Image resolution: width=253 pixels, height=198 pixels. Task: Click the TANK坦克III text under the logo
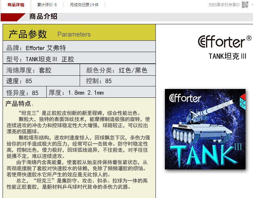pyautogui.click(x=227, y=56)
